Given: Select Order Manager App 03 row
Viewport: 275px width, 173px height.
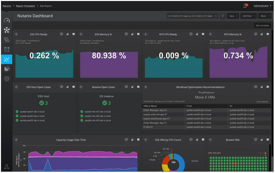Looking at the screenshot, I should coord(206,110).
